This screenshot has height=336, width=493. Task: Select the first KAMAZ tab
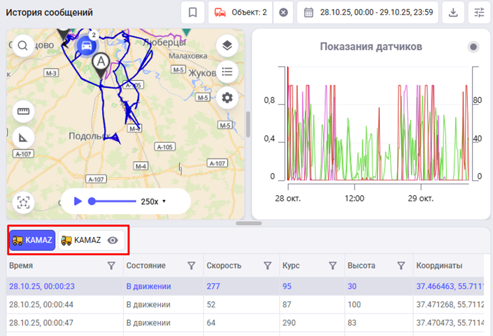click(x=33, y=241)
